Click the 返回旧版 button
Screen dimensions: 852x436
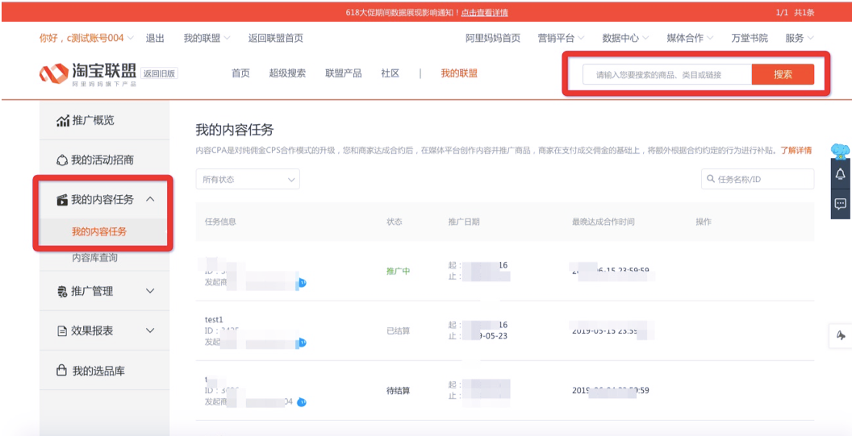tap(159, 74)
